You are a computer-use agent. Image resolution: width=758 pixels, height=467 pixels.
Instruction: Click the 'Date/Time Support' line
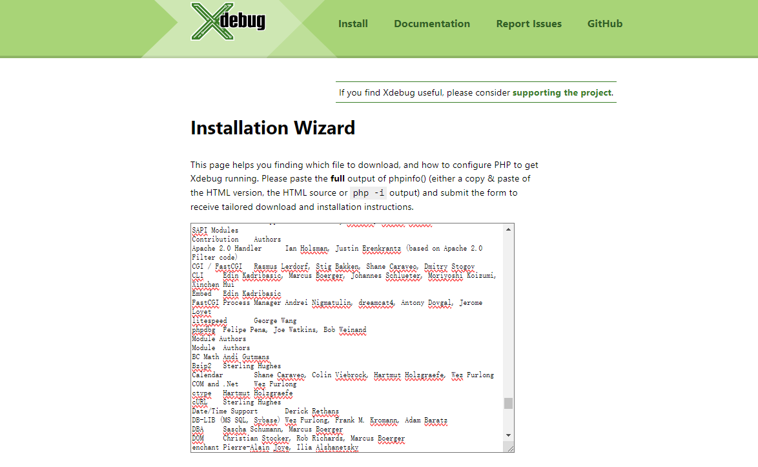[x=265, y=411]
